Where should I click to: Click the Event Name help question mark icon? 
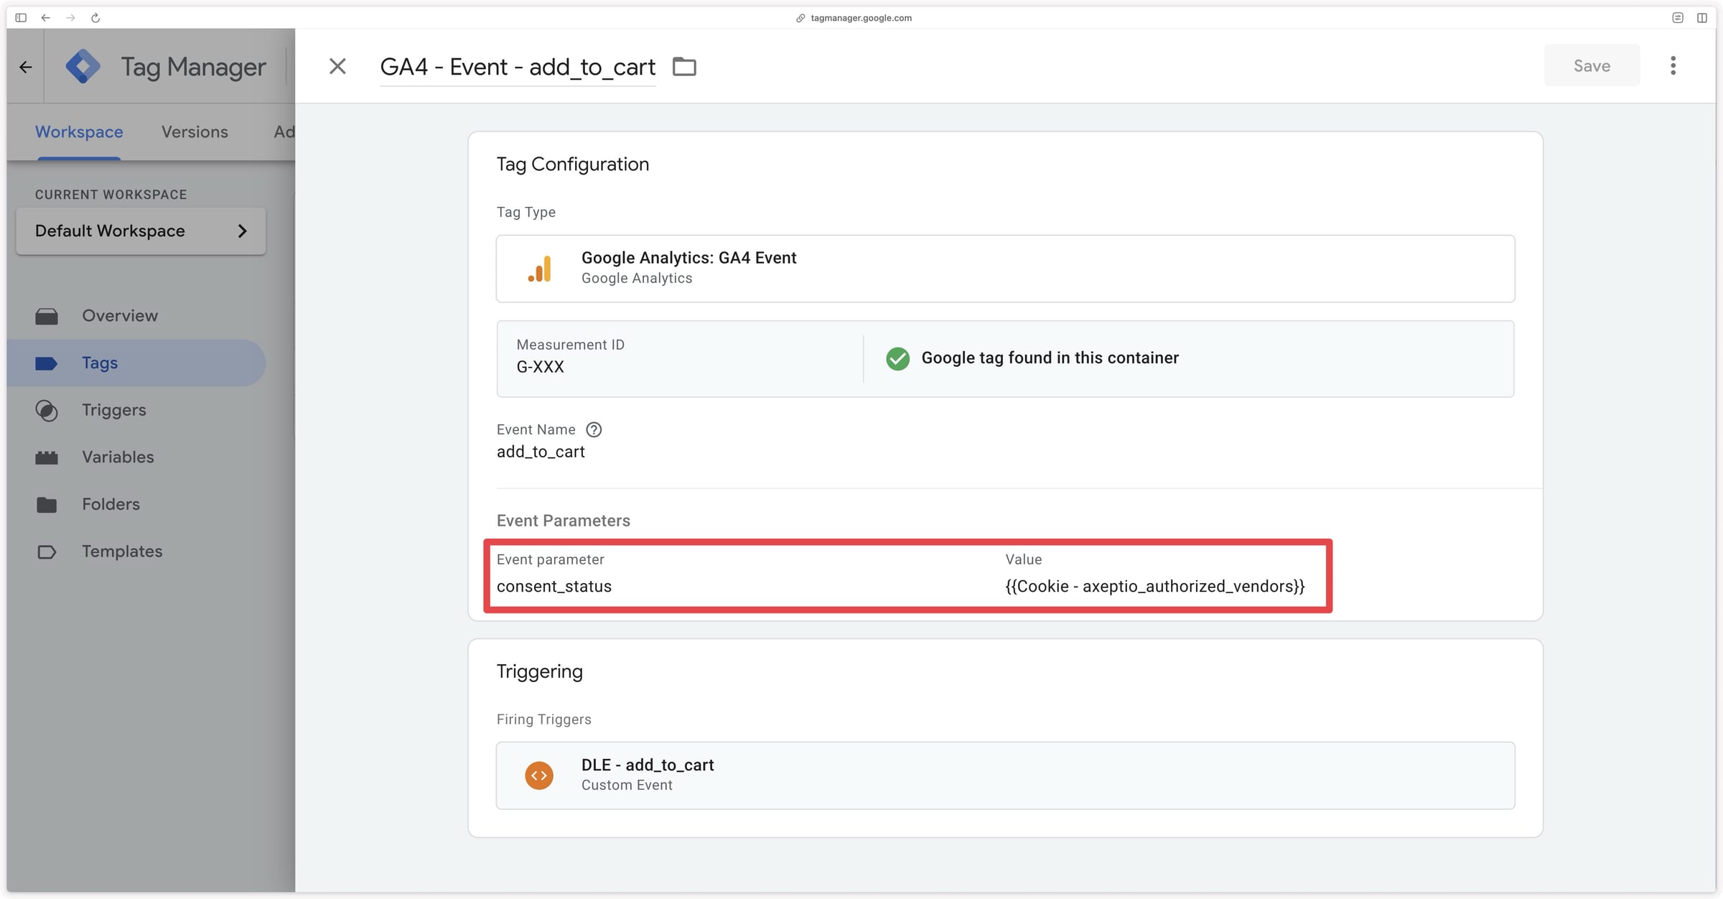pyautogui.click(x=594, y=429)
